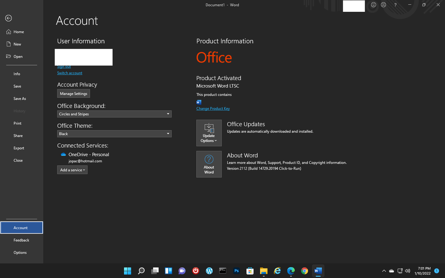The image size is (445, 278).
Task: Open the Office Background dropdown
Action: (x=114, y=114)
